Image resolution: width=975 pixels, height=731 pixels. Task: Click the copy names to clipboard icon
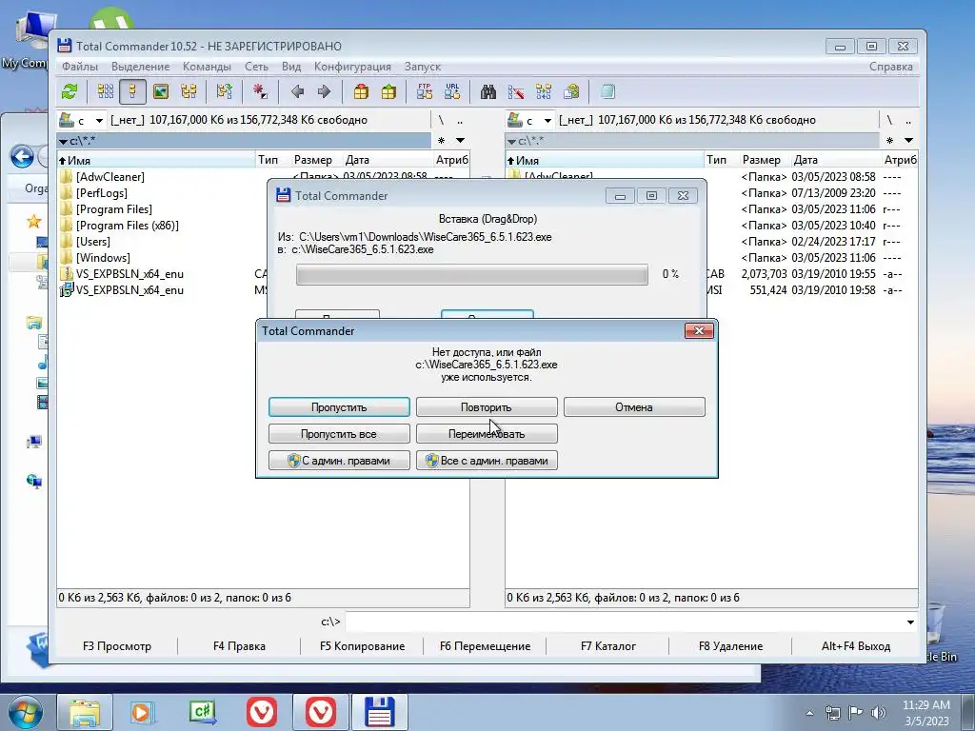[x=571, y=92]
